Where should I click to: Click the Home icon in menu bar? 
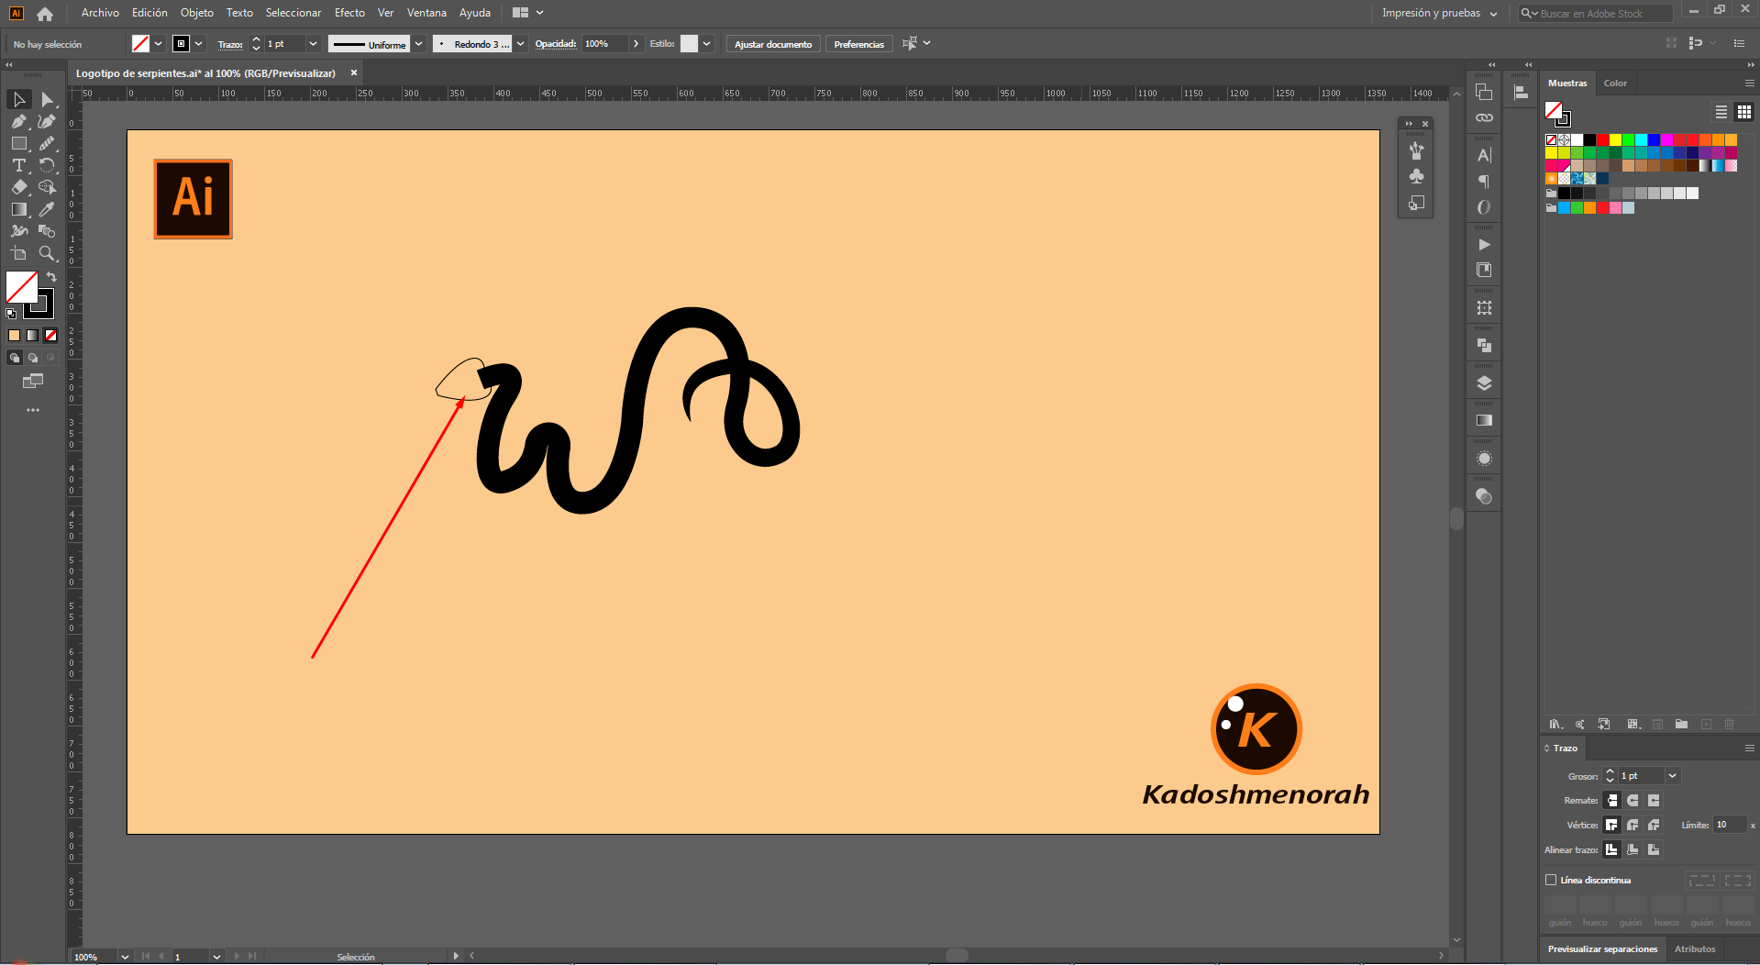[45, 14]
